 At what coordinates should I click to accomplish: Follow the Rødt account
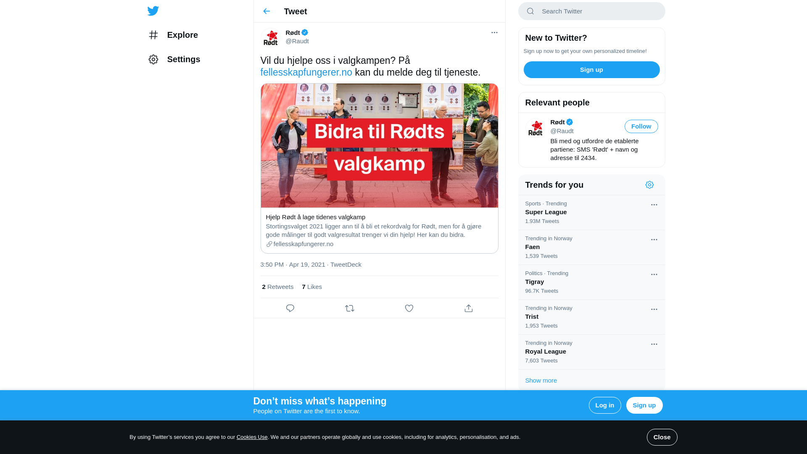(x=641, y=126)
